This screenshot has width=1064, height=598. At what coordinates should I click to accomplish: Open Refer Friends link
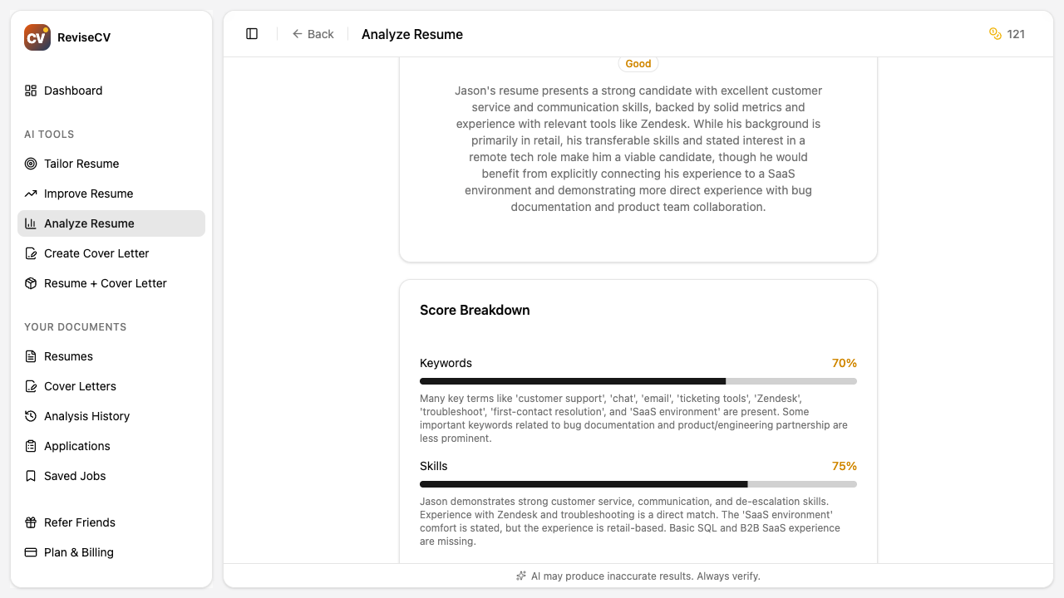pyautogui.click(x=79, y=522)
